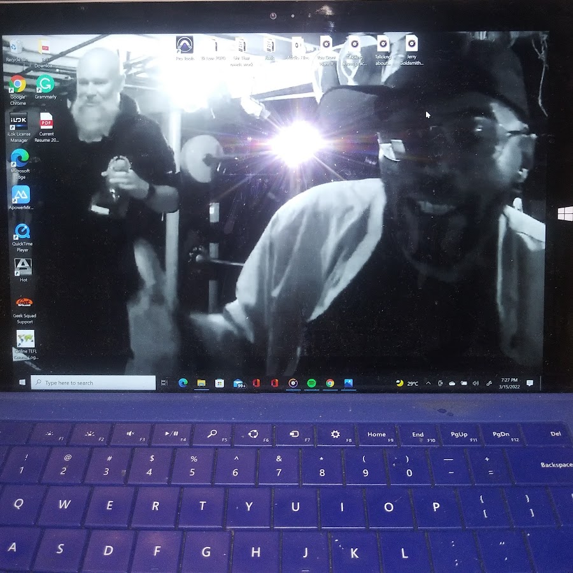Open the Mail app with 99+ badge
This screenshot has height=573, width=573.
tap(239, 383)
